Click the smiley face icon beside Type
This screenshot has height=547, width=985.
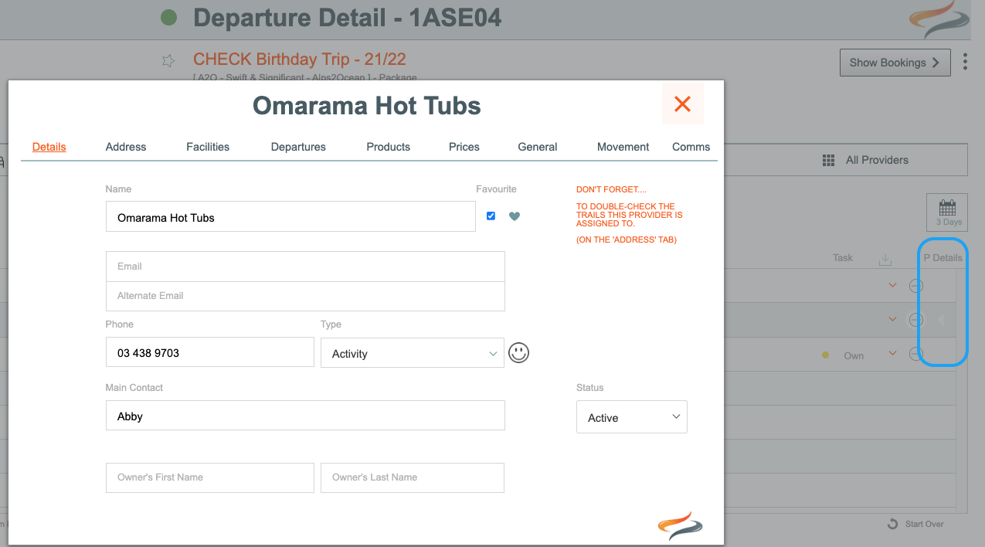[x=519, y=353]
